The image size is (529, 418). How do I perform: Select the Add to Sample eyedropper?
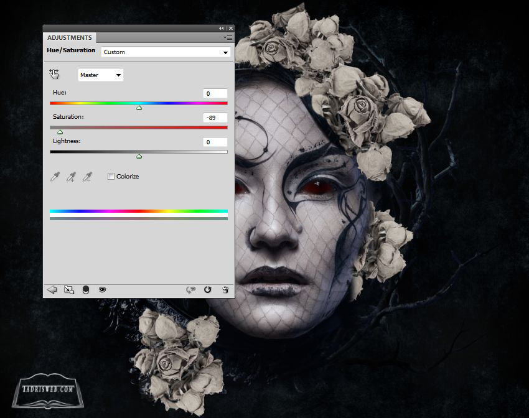[72, 177]
